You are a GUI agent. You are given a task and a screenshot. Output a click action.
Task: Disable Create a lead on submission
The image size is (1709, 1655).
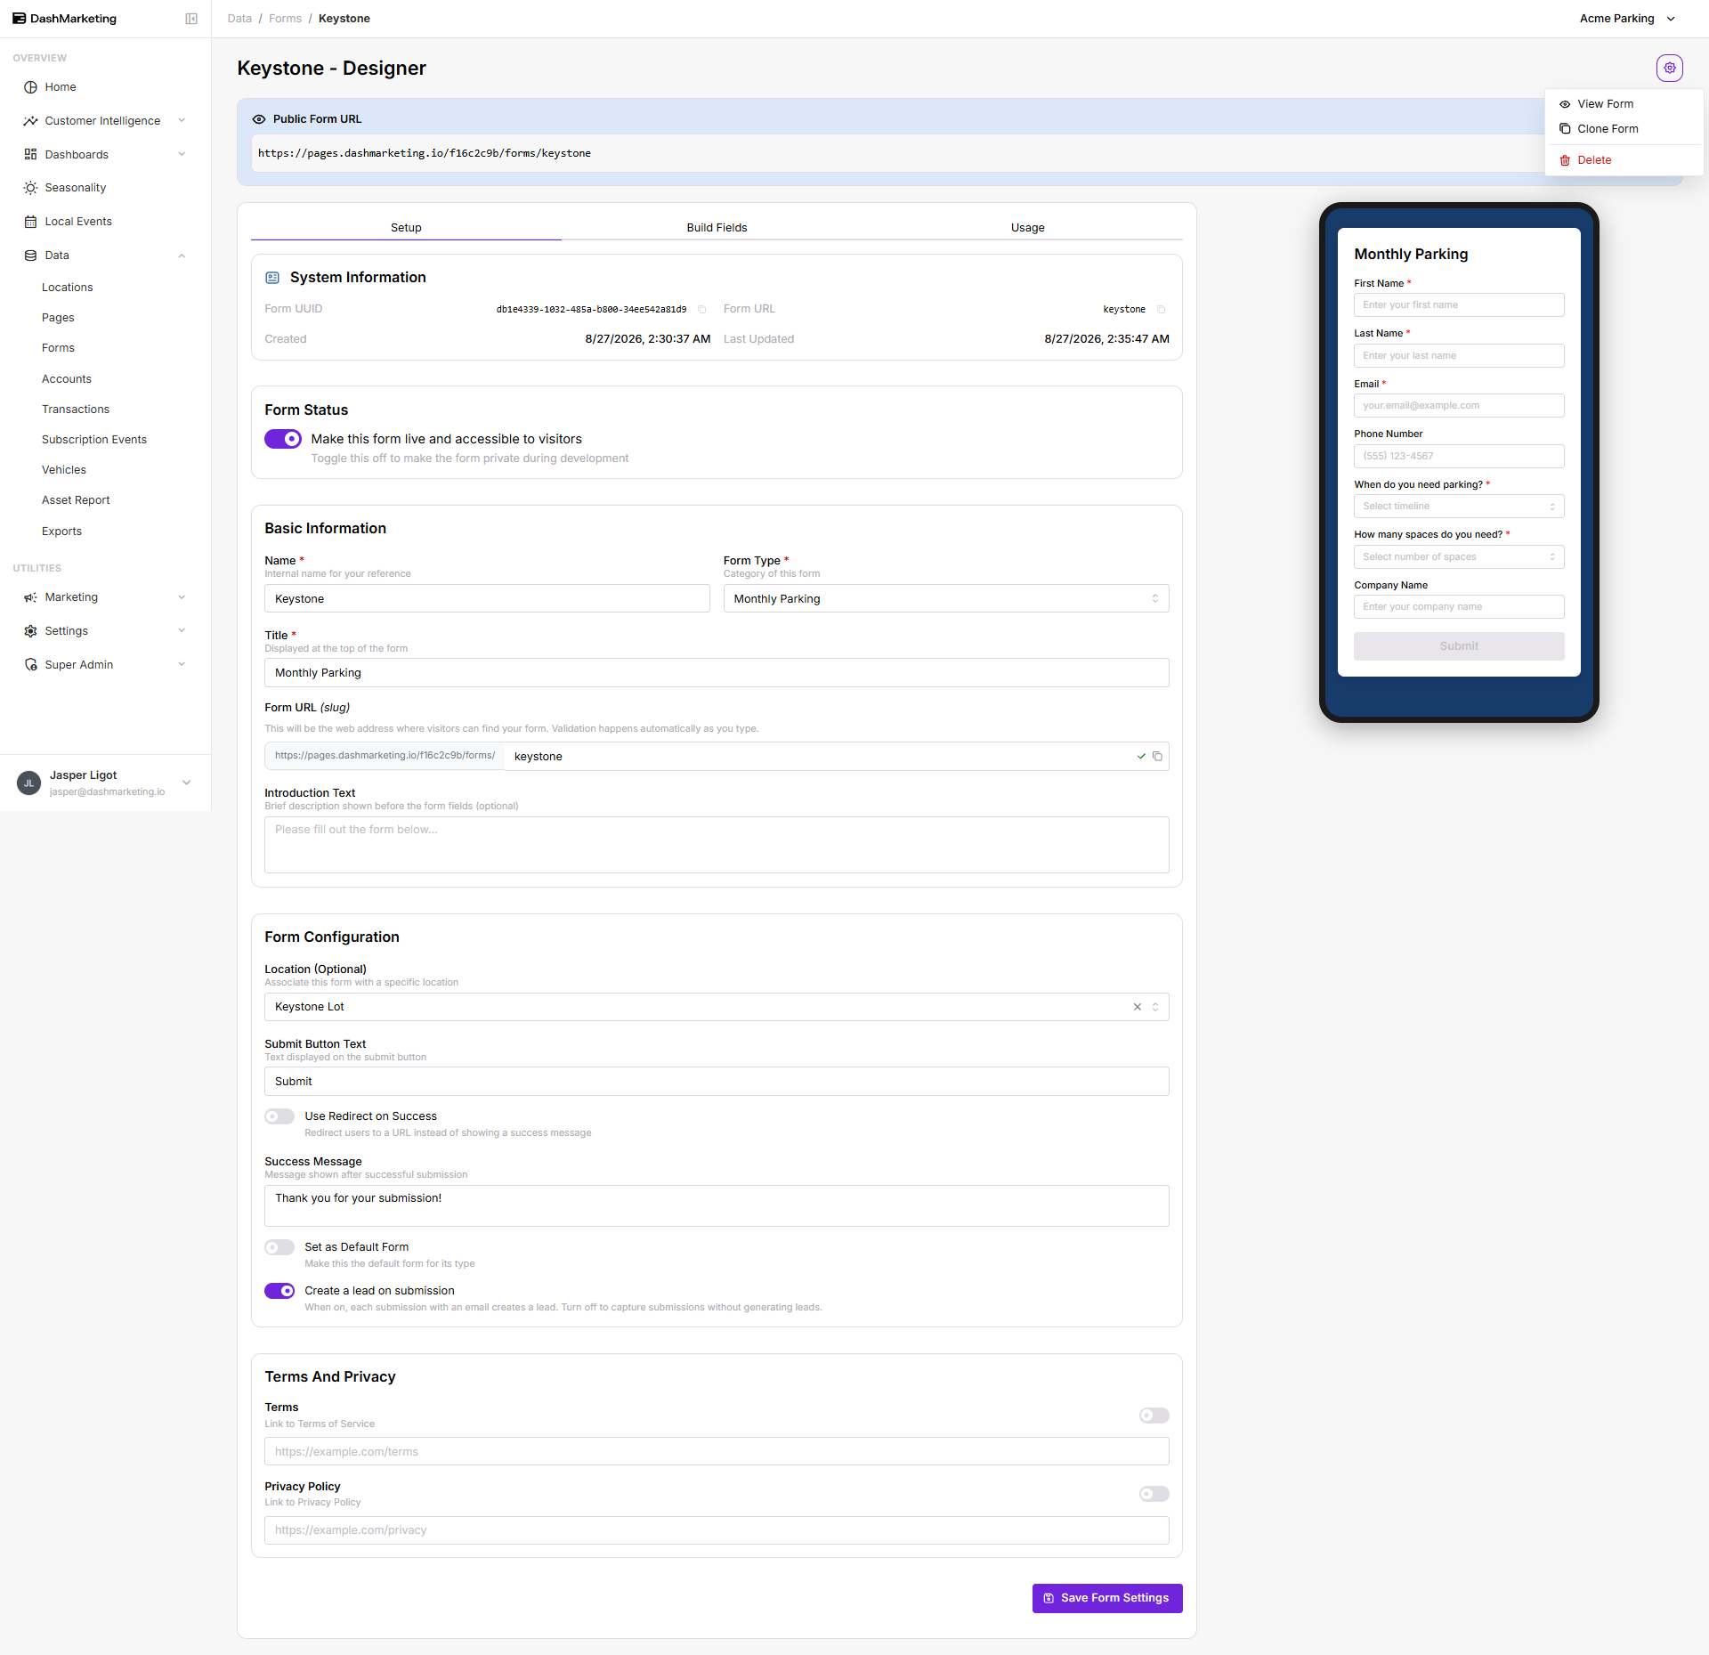[279, 1291]
